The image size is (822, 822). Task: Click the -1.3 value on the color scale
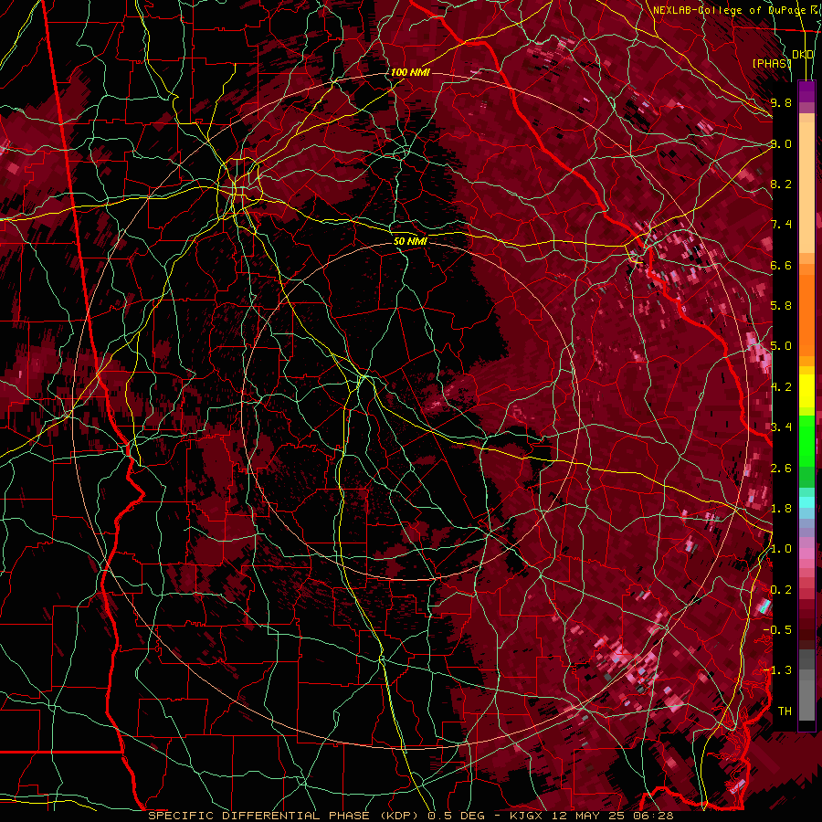[777, 670]
